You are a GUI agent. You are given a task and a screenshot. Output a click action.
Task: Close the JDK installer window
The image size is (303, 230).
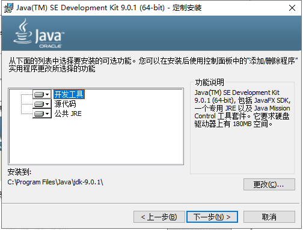292,8
